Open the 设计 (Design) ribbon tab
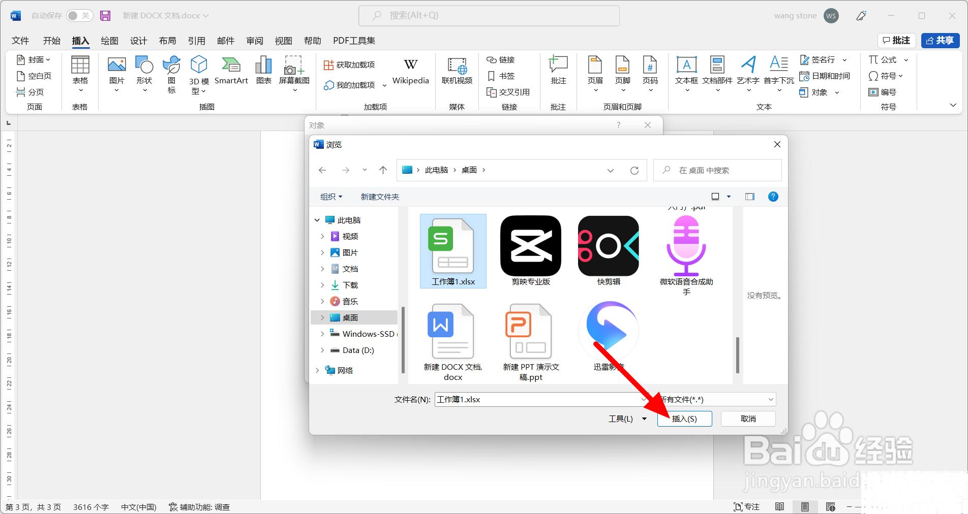The height and width of the screenshot is (514, 968). pos(138,41)
